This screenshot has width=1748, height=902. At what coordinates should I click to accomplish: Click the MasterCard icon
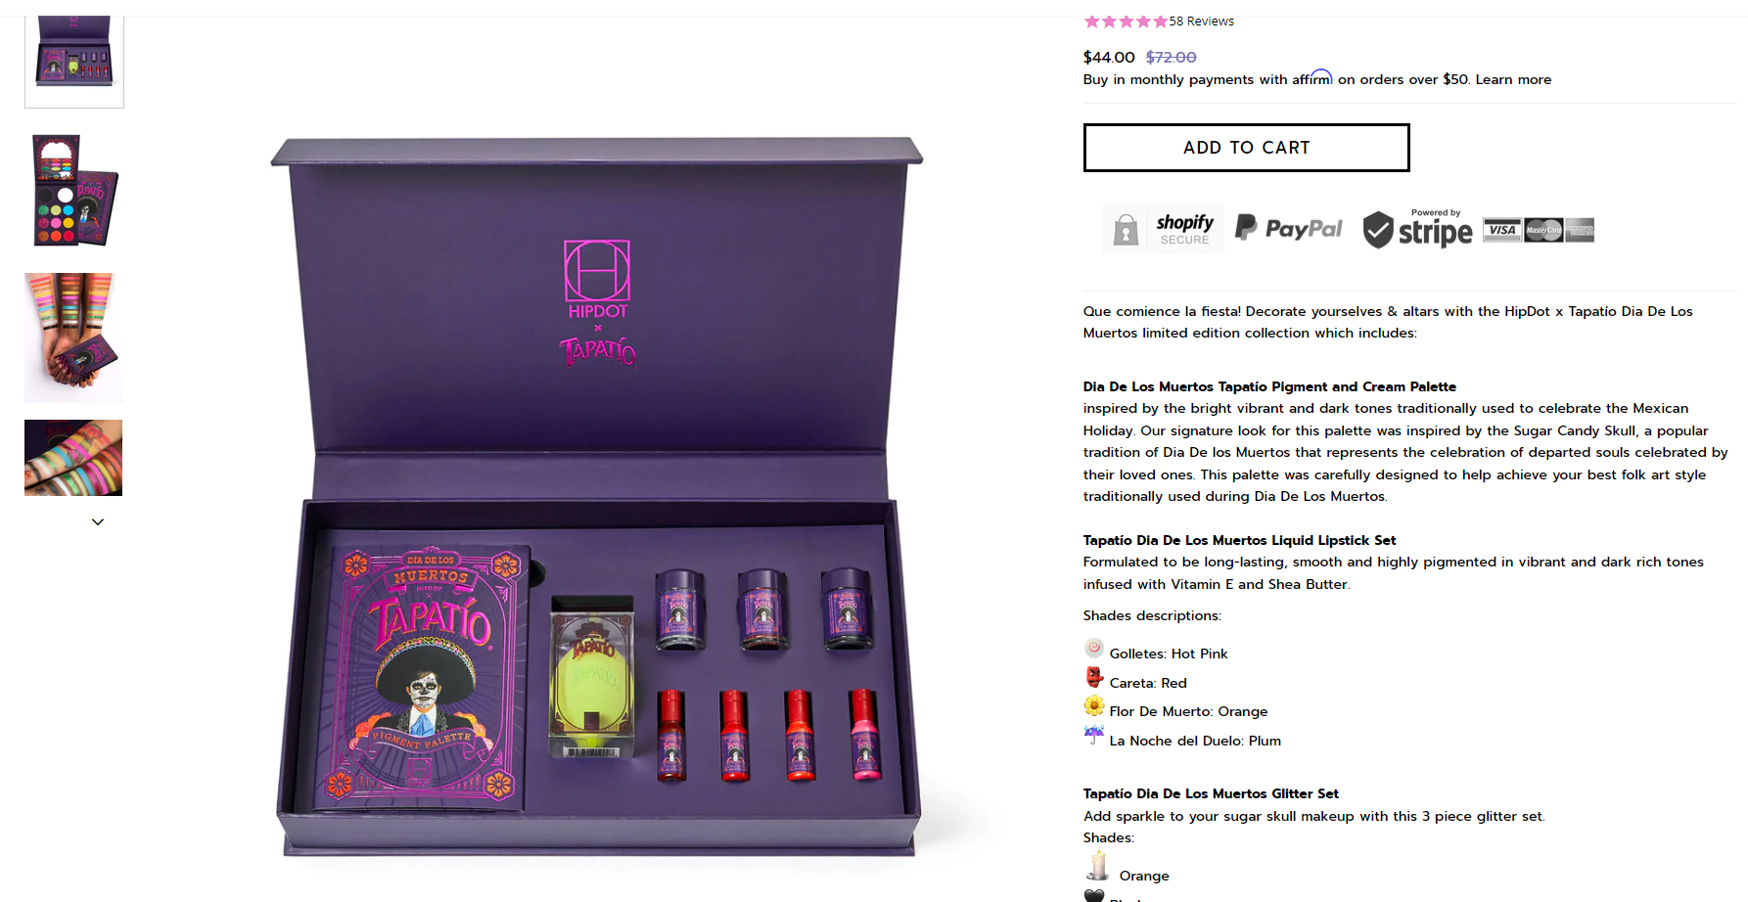[1543, 230]
